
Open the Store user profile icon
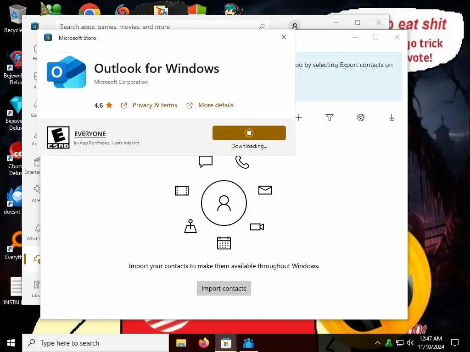click(295, 26)
